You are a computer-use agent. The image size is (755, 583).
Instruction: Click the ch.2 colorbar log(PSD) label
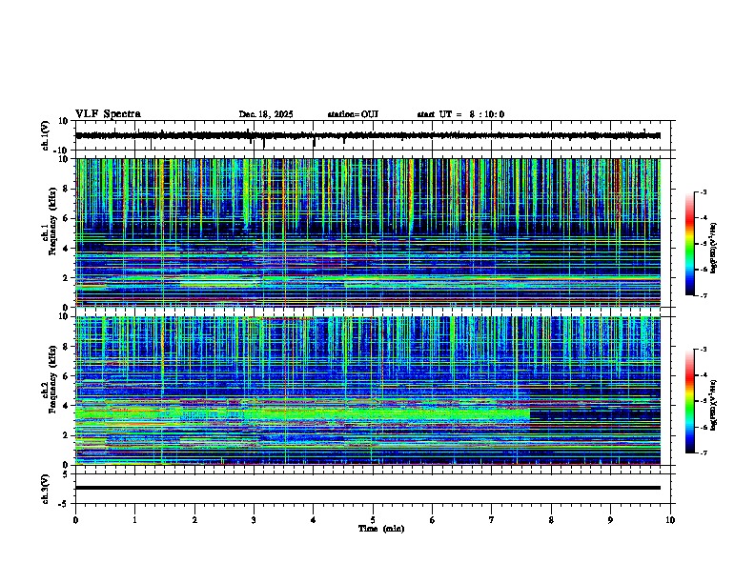coord(713,405)
